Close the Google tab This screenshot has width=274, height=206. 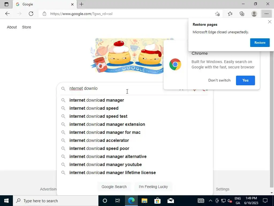click(x=72, y=4)
